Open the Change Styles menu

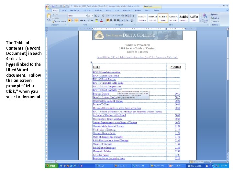point(205,18)
